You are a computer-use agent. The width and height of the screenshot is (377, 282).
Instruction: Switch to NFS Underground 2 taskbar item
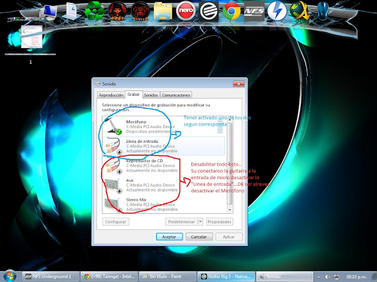[x=51, y=277]
